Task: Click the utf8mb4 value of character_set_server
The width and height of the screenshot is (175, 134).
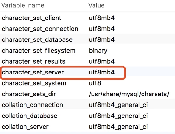Action: (102, 72)
